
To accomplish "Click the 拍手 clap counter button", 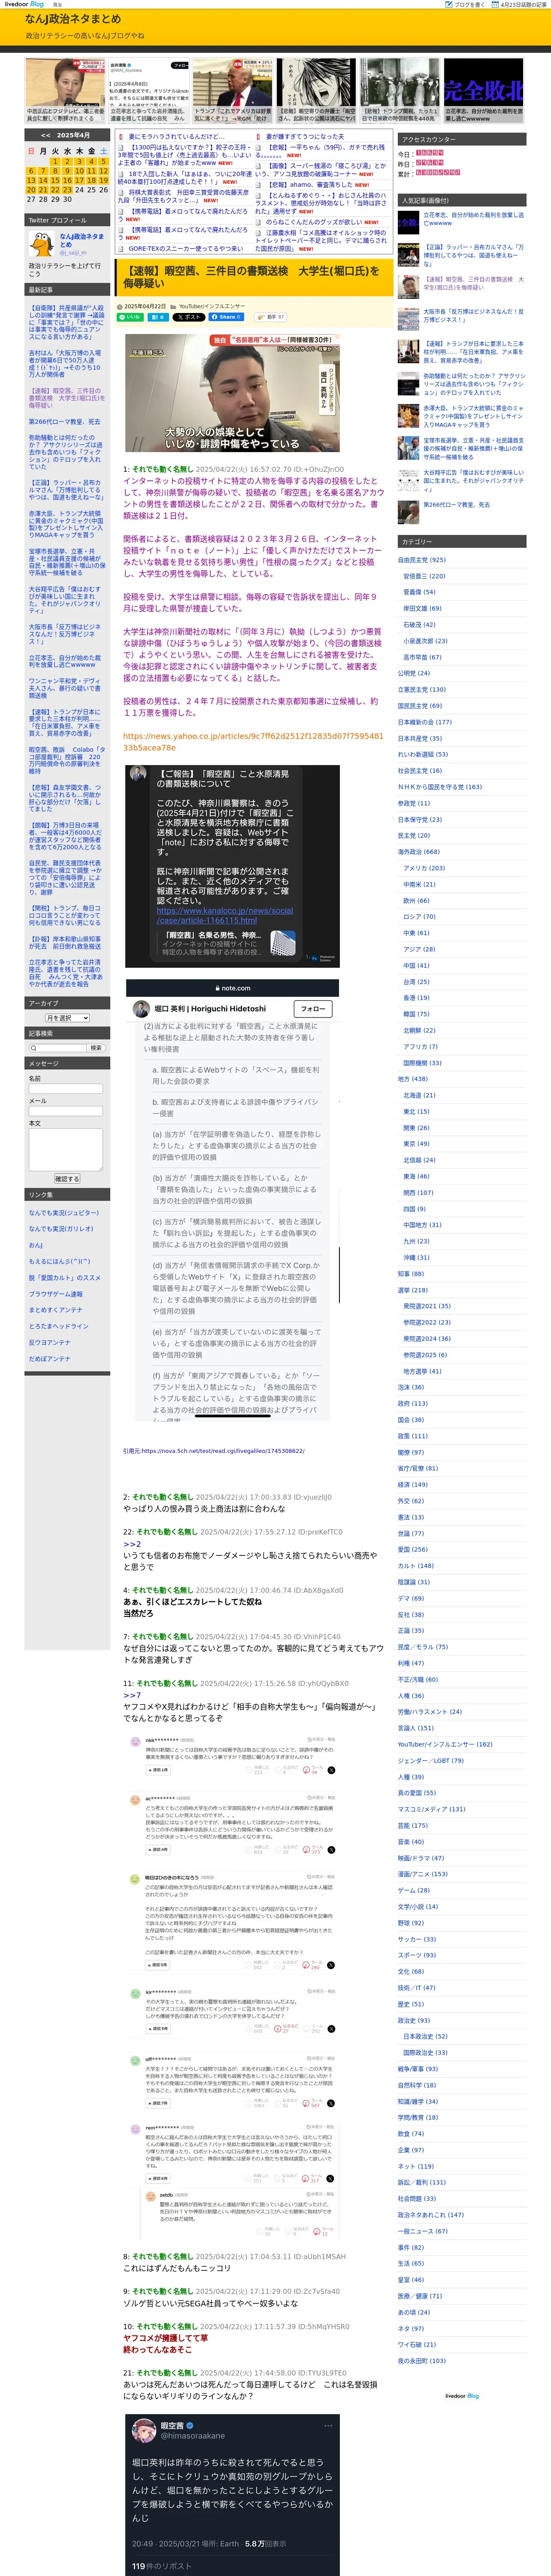I will (270, 317).
